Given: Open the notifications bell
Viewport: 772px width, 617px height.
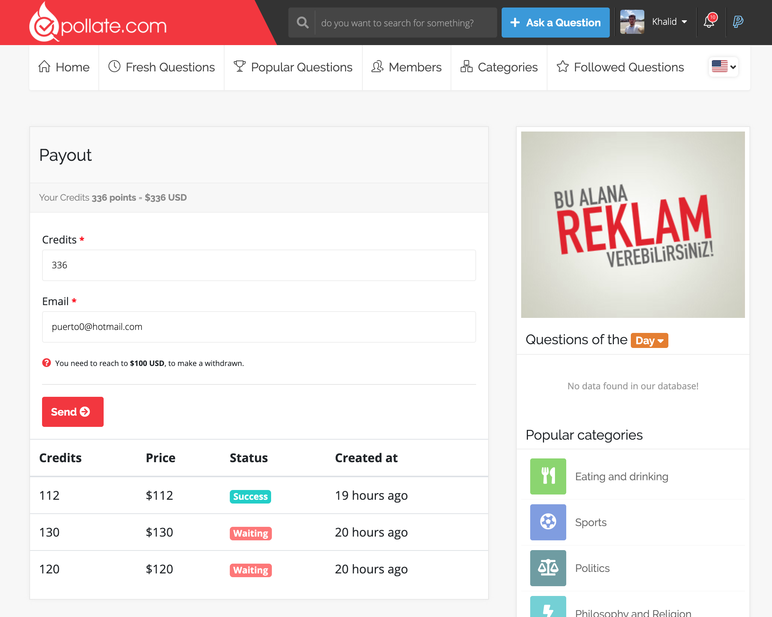Looking at the screenshot, I should 709,22.
